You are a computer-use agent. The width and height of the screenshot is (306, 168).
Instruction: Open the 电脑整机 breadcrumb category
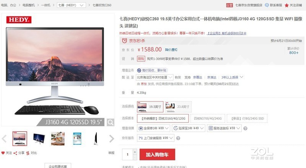tap(28, 5)
